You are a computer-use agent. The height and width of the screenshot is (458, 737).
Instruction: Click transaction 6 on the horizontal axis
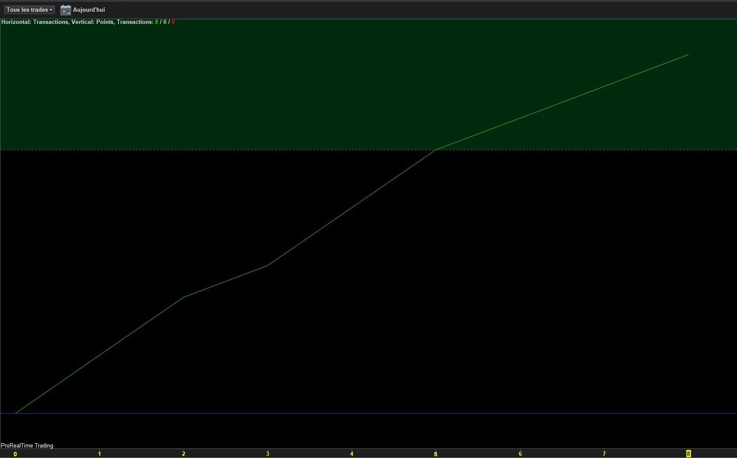click(520, 454)
